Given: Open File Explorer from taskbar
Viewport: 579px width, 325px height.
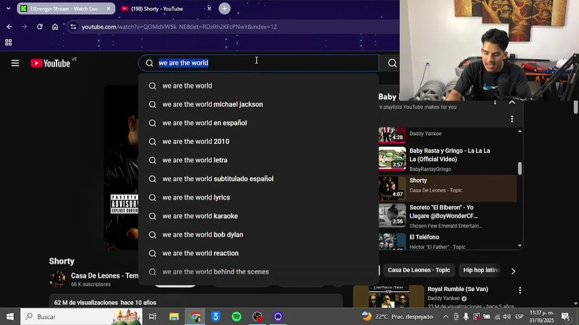Looking at the screenshot, I should (174, 316).
